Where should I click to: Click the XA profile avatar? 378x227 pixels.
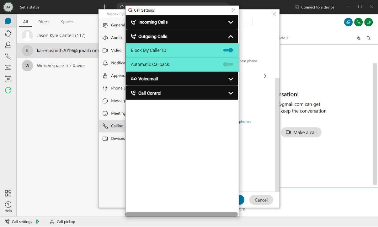click(8, 7)
